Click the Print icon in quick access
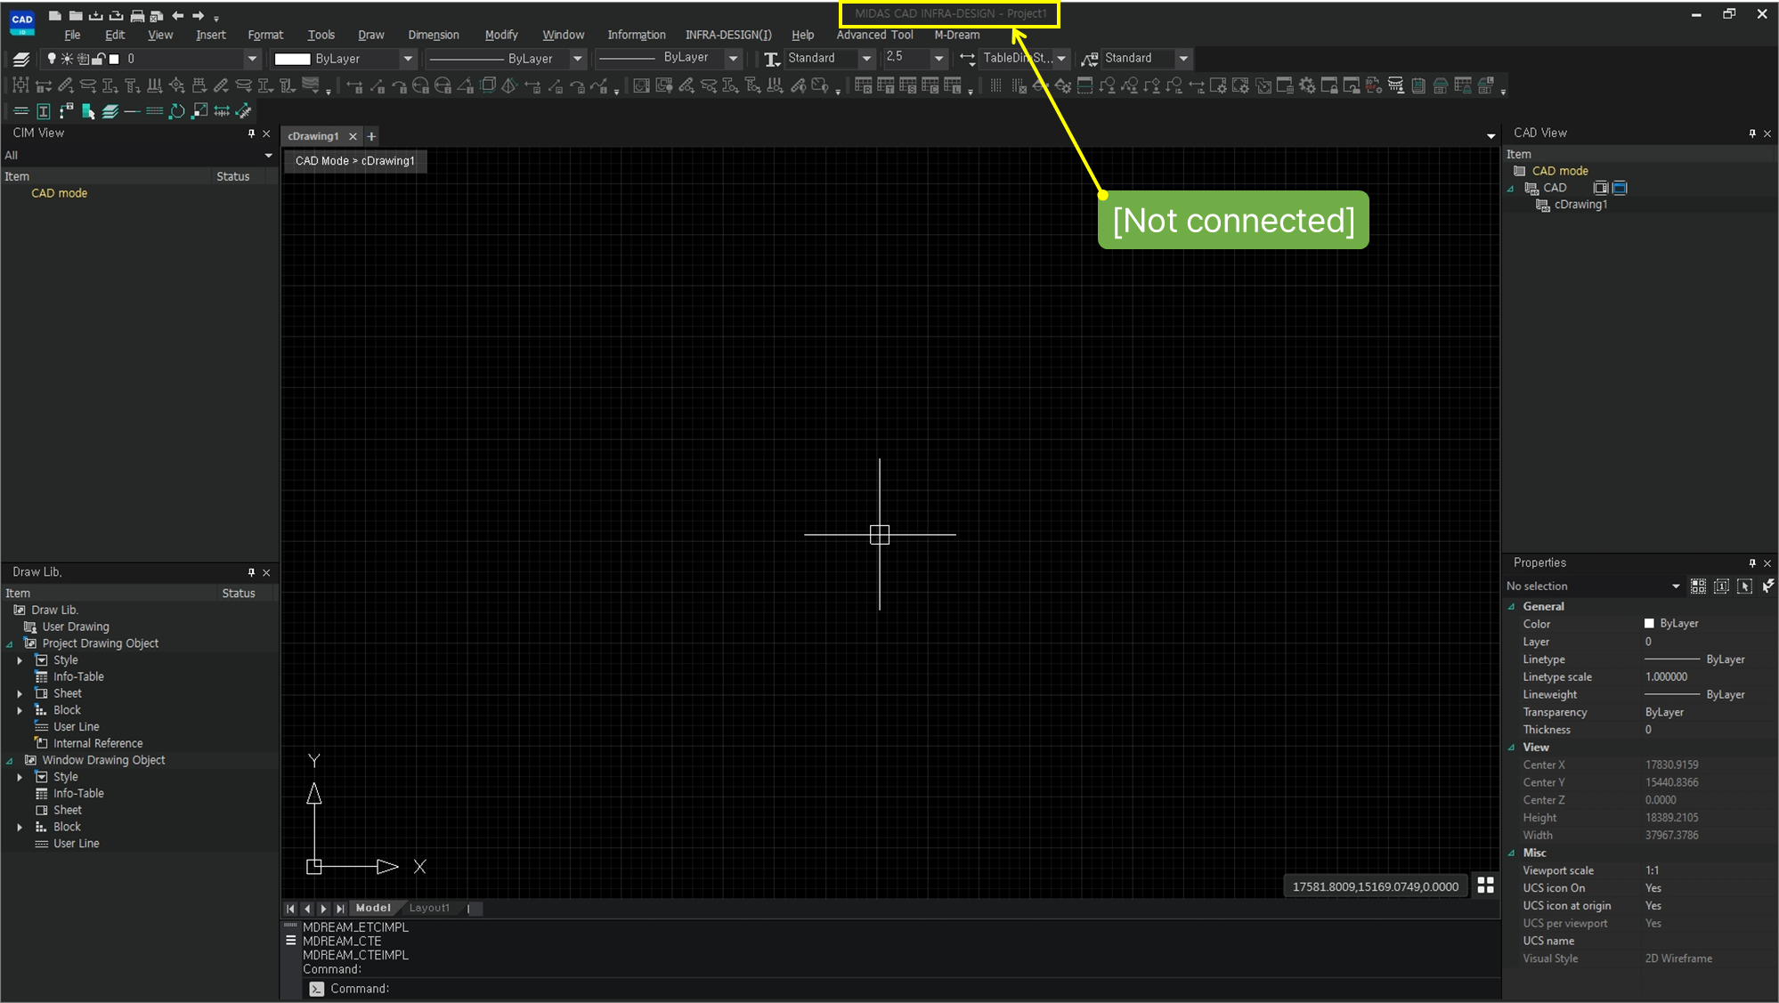Image resolution: width=1779 pixels, height=1003 pixels. coord(136,15)
